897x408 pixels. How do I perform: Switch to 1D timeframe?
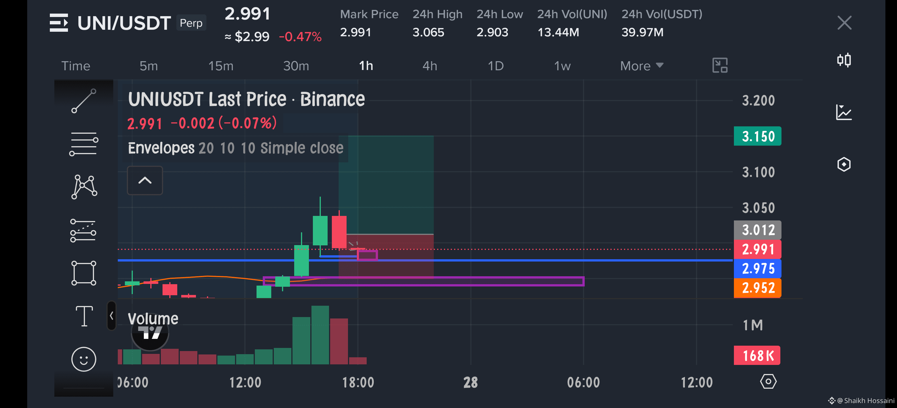pos(496,66)
